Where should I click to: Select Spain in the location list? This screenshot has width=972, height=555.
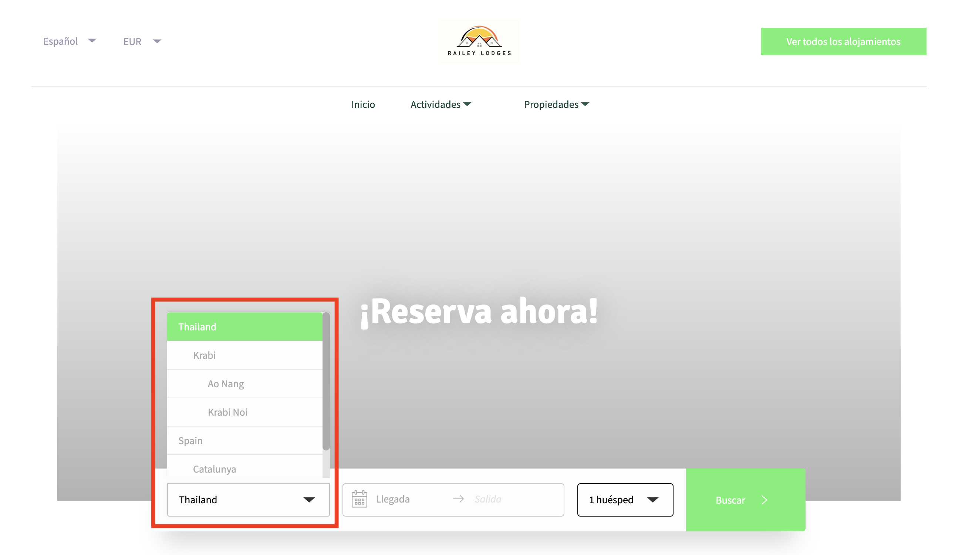pos(244,441)
